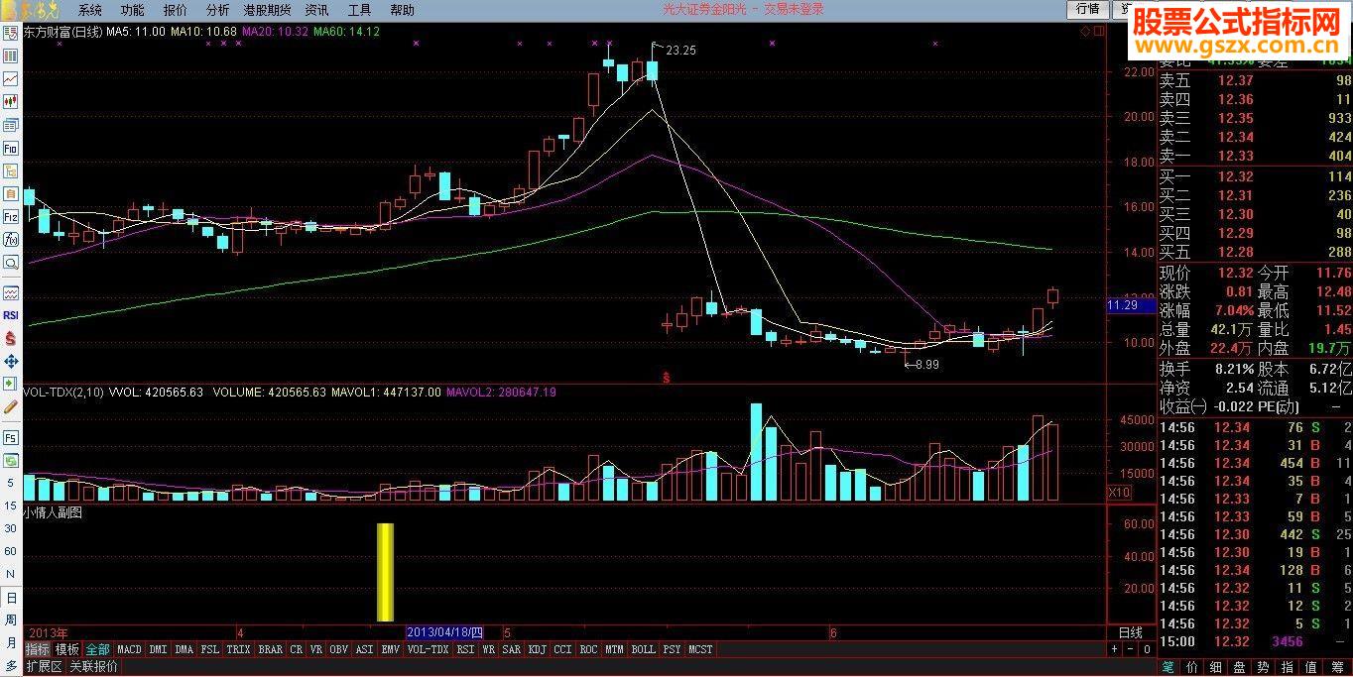Select the 30-minute period in sidebar
This screenshot has width=1353, height=677.
coord(11,528)
